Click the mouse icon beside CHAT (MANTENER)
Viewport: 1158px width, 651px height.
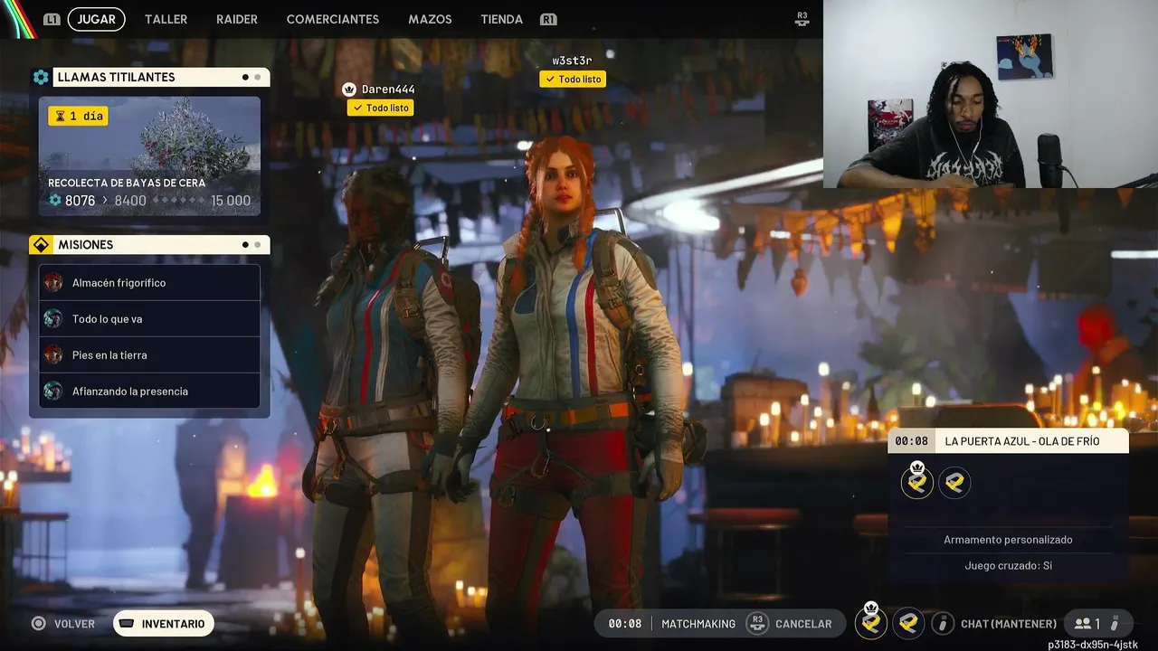click(x=943, y=623)
